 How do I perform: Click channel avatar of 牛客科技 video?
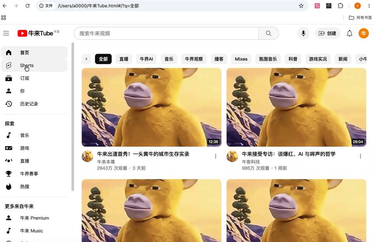[x=232, y=156]
